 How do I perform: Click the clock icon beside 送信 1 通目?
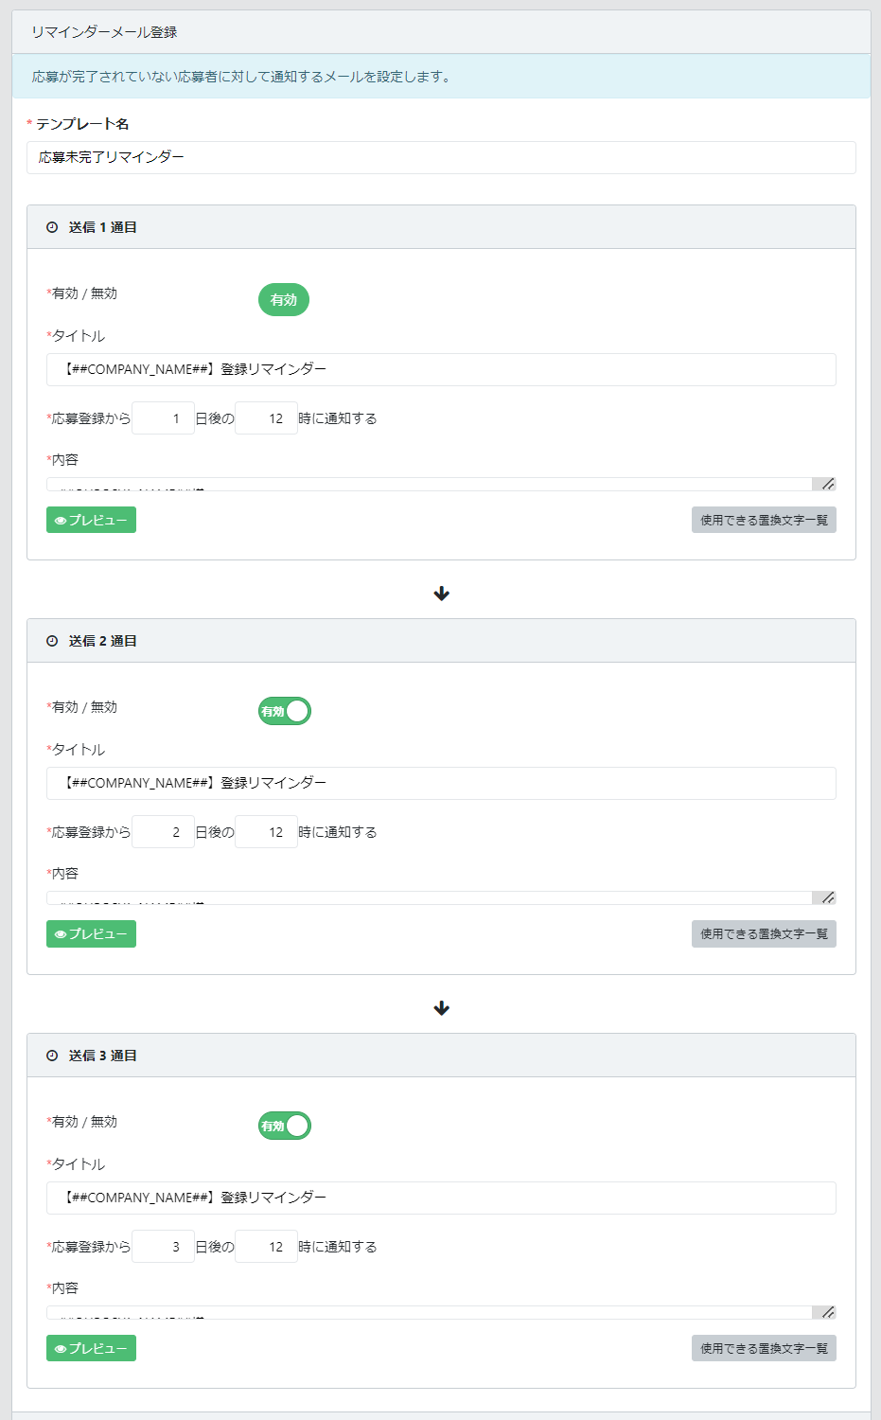(x=52, y=227)
